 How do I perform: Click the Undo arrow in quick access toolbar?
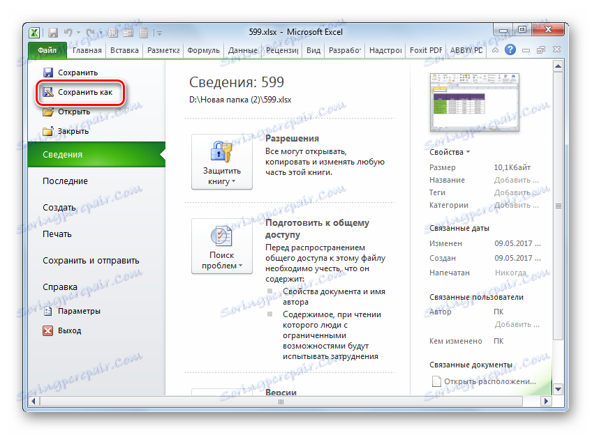68,33
